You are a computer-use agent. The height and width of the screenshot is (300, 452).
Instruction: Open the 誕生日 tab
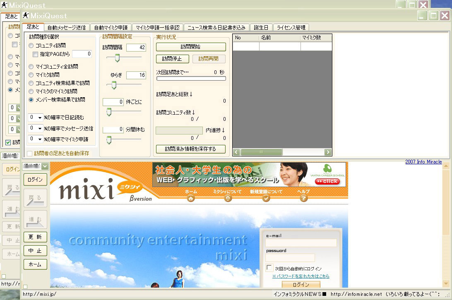pos(261,27)
